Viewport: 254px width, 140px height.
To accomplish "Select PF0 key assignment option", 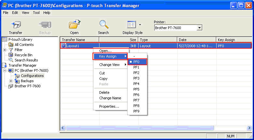I will 136,62.
